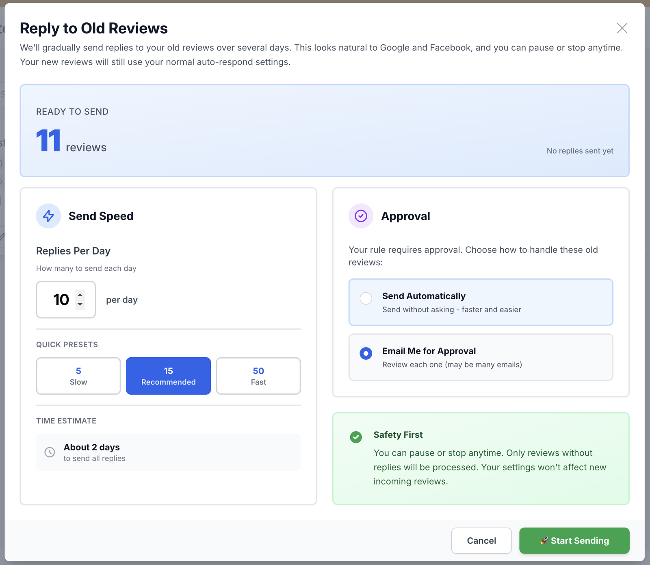
Task: Click the rocket icon on Start Sending
Action: [x=544, y=541]
